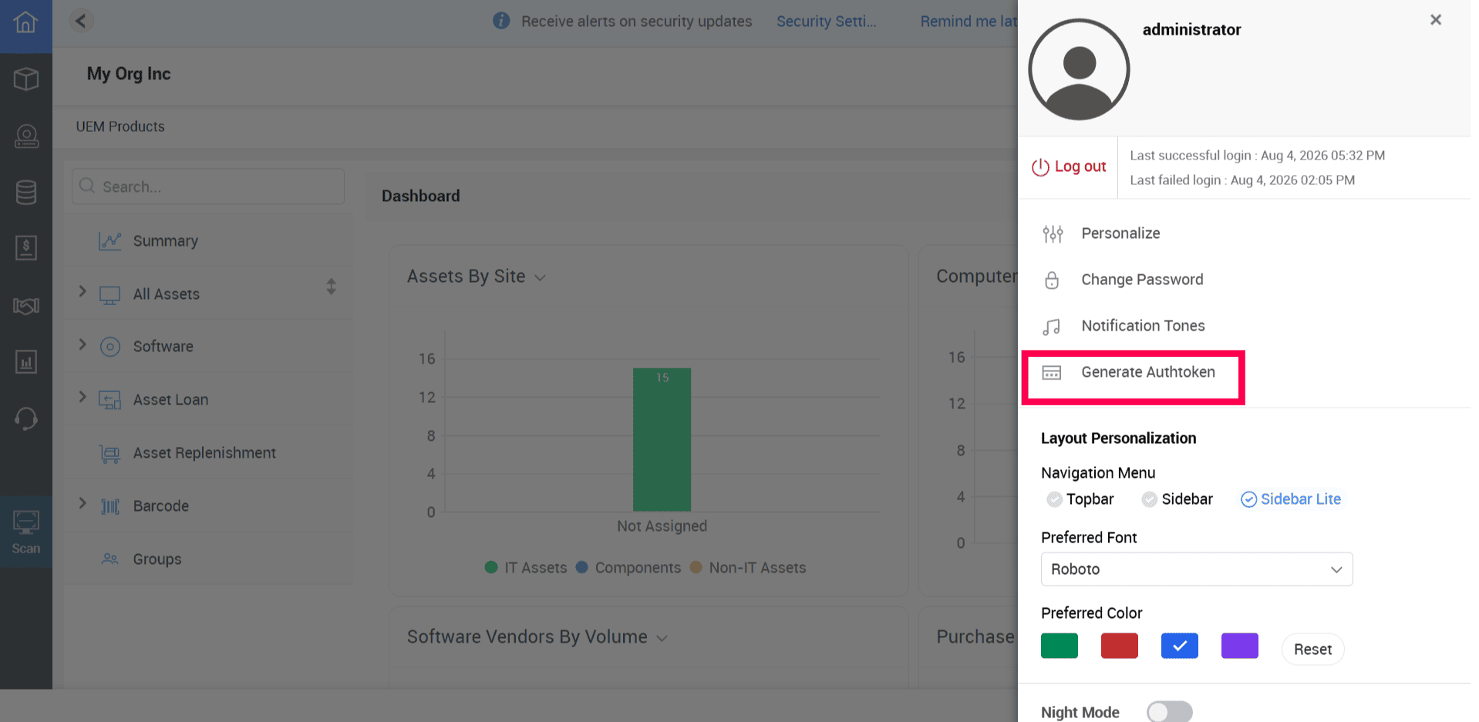Viewport: 1479px width, 722px height.
Task: Click the Remind me later link
Action: click(x=969, y=22)
